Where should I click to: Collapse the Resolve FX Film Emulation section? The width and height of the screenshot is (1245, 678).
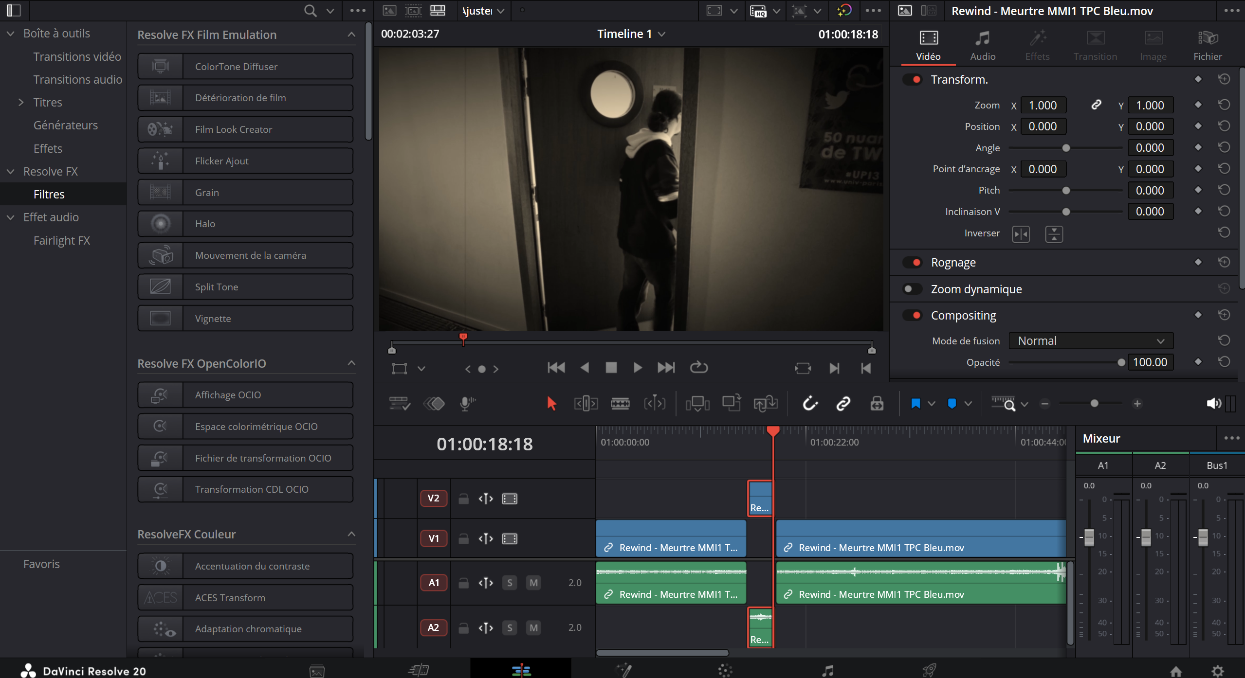(351, 35)
